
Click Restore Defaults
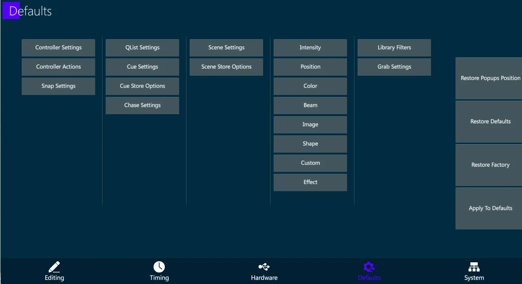click(489, 122)
